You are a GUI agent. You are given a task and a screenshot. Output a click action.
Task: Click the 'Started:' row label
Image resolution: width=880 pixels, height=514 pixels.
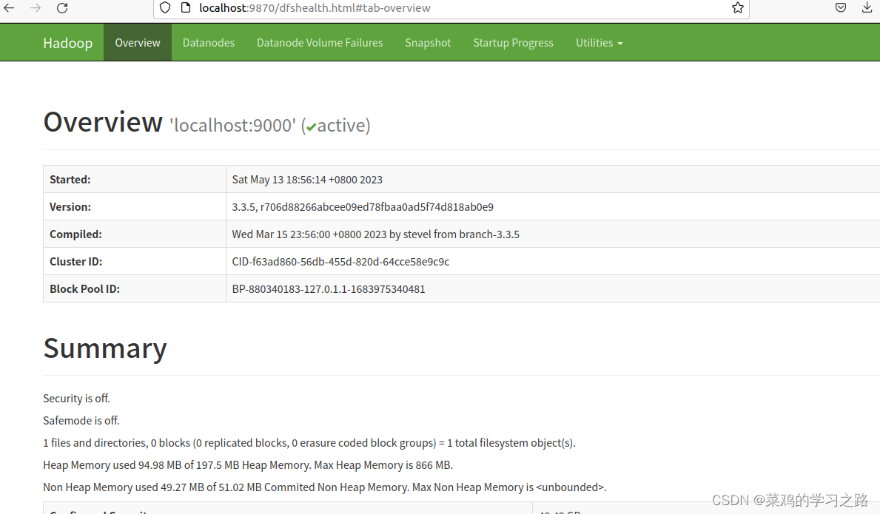(70, 180)
